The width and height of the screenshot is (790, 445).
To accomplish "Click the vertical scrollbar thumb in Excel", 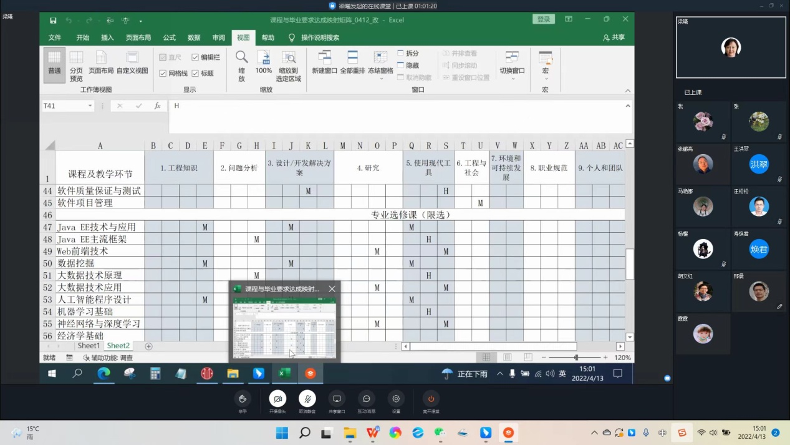I will 630,264.
